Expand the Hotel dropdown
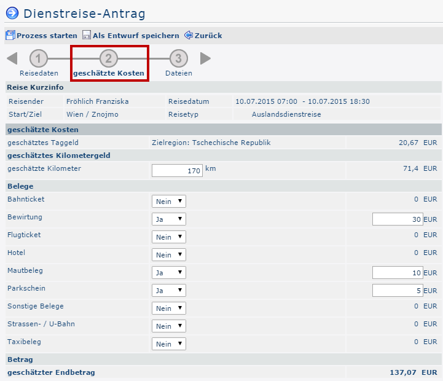 [x=168, y=255]
